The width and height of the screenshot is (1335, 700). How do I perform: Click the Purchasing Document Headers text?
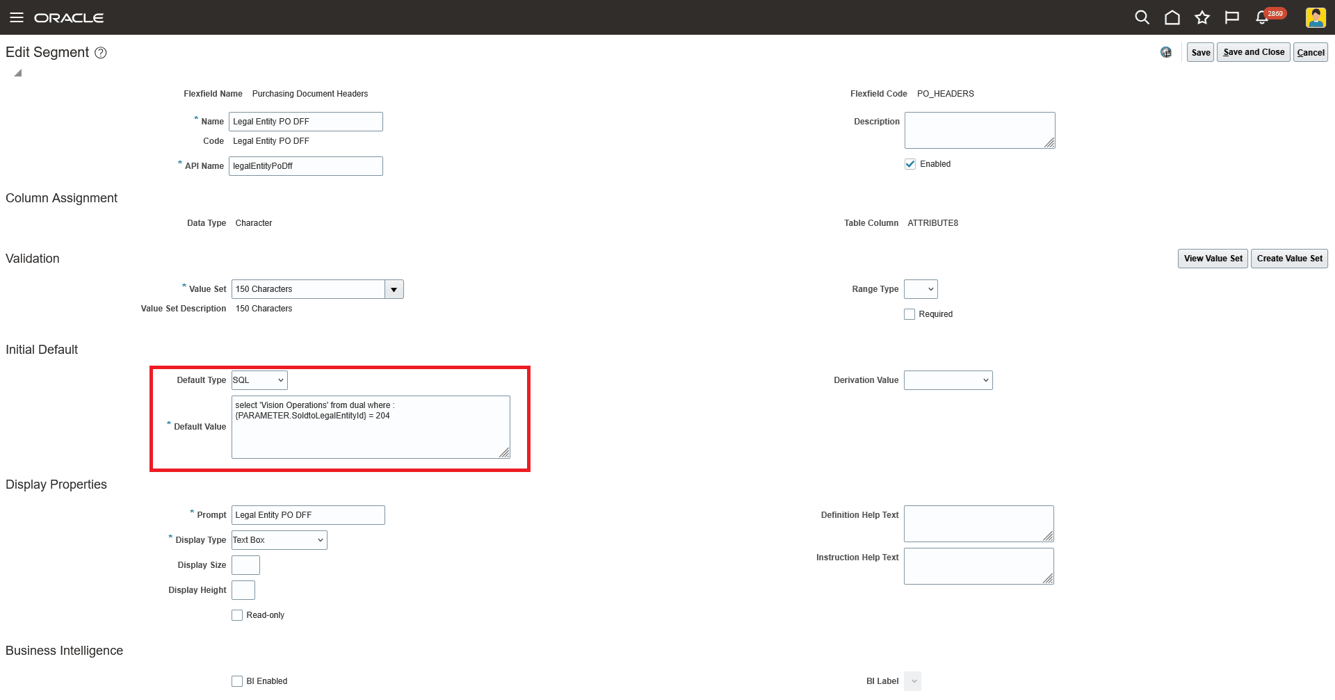pos(310,94)
